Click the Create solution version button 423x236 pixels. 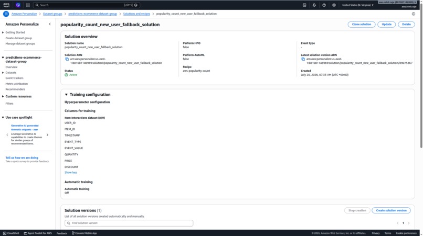391,210
